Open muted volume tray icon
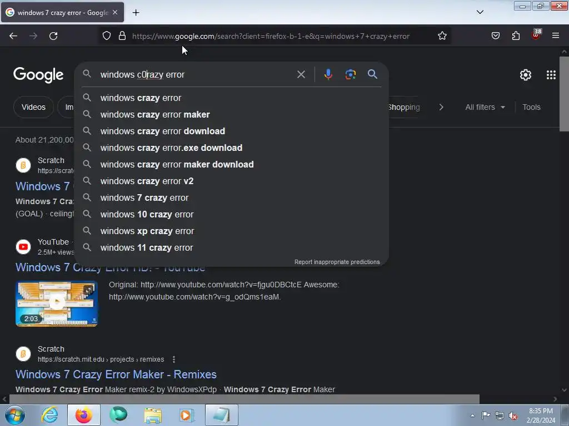Image resolution: width=569 pixels, height=426 pixels. 513,415
